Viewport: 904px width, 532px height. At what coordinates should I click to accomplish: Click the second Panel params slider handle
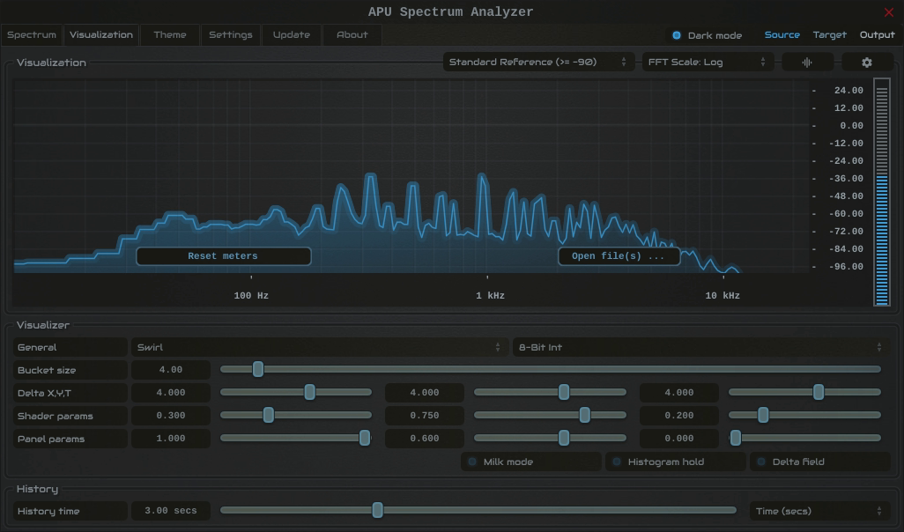coord(564,438)
